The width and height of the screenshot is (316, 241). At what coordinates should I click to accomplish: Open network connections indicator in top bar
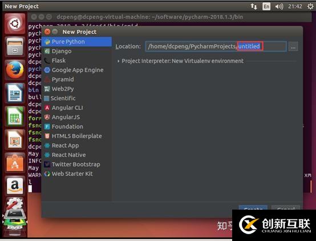click(254, 6)
